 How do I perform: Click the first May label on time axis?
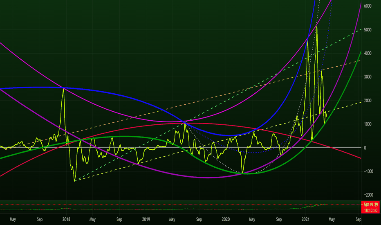[x=13, y=219]
